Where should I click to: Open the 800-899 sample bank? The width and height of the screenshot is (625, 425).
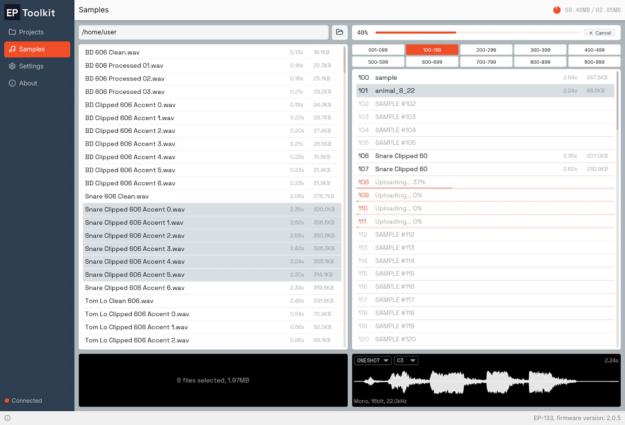540,62
